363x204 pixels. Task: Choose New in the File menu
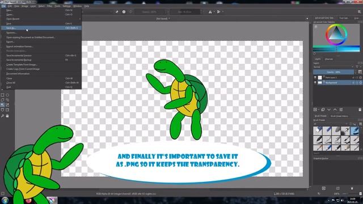tap(41, 10)
